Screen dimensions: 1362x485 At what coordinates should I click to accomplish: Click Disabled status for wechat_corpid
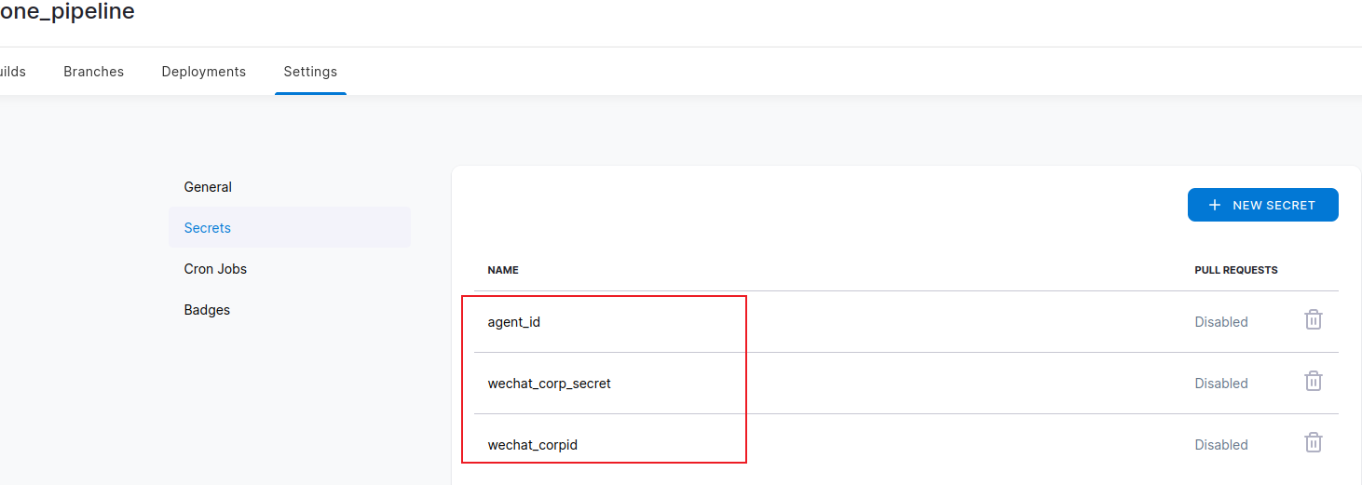[x=1221, y=445]
